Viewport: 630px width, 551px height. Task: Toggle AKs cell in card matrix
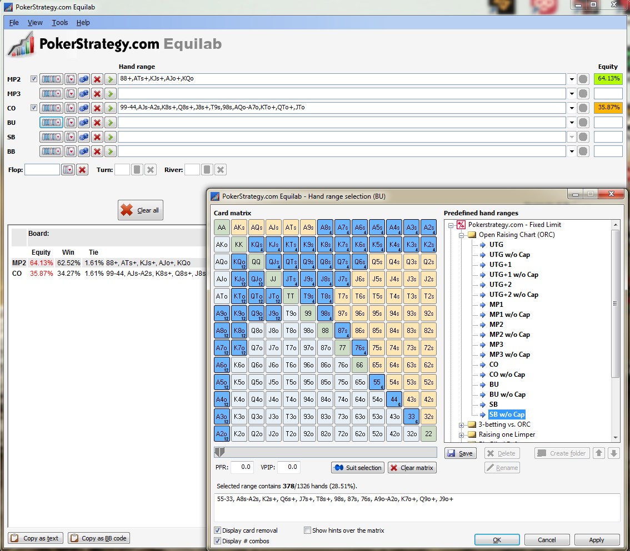(239, 227)
